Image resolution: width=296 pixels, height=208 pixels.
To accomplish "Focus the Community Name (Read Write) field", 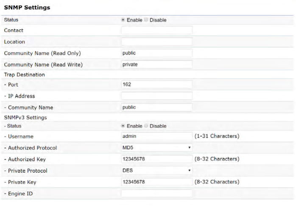I will (x=156, y=65).
